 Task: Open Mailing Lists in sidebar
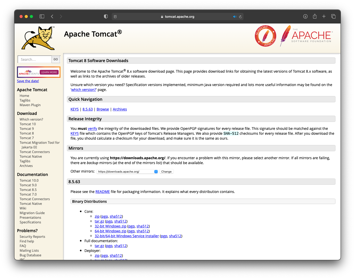coord(29,250)
